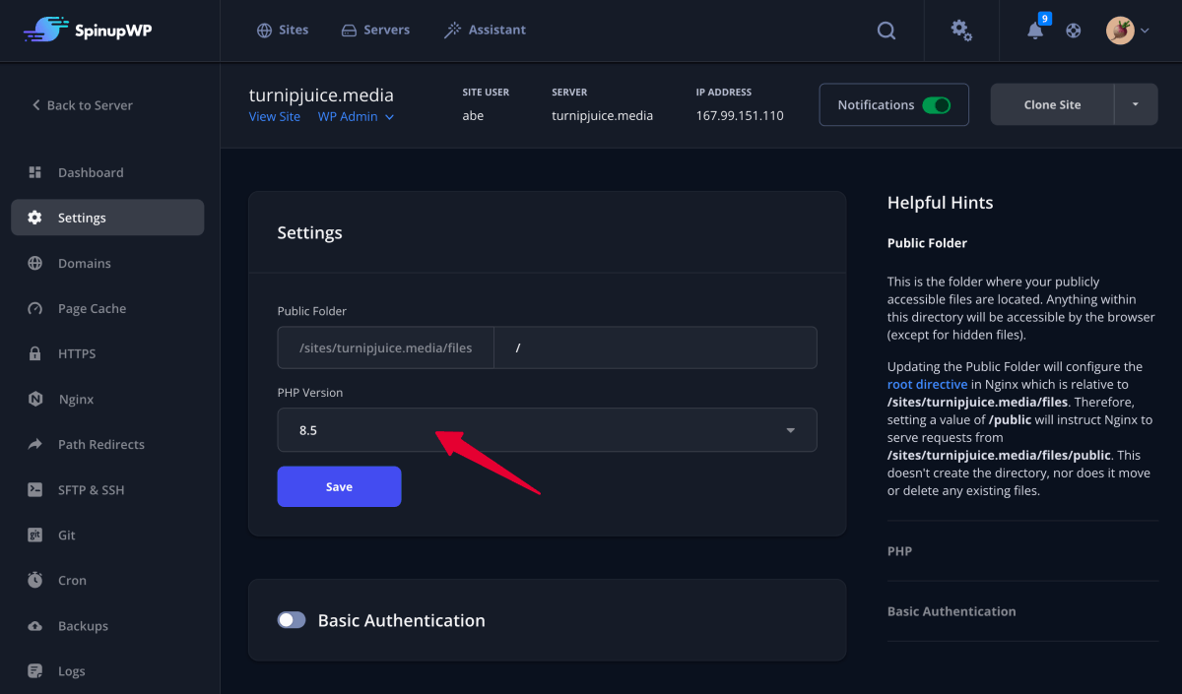Click the Page Cache gauge icon
Screen dimensions: 1182x694
pyautogui.click(x=35, y=308)
